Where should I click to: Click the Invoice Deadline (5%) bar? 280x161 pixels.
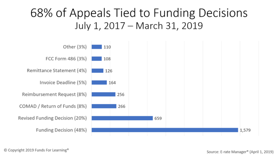pos(99,82)
